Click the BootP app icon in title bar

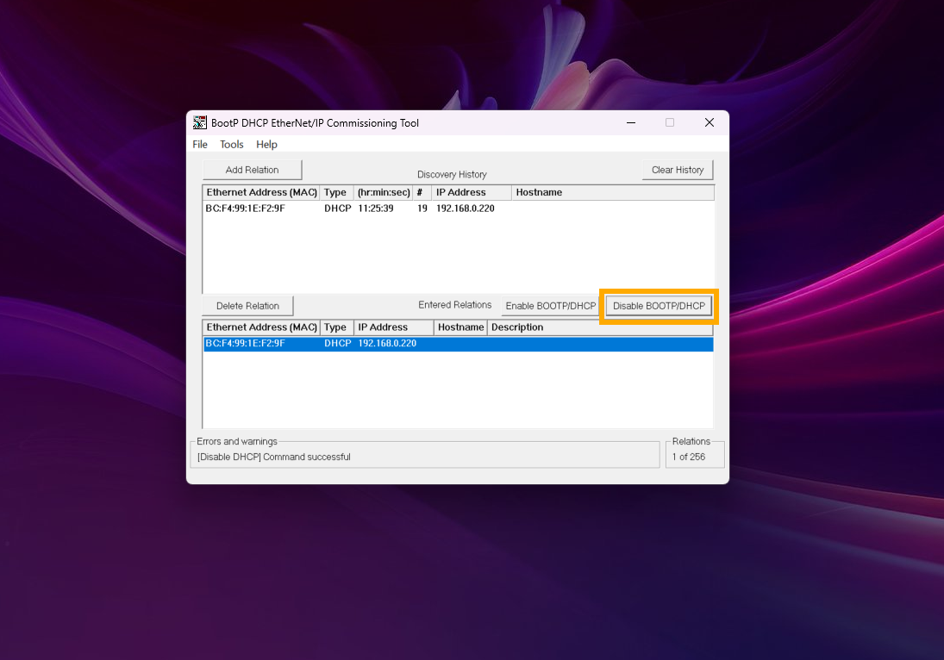(200, 122)
